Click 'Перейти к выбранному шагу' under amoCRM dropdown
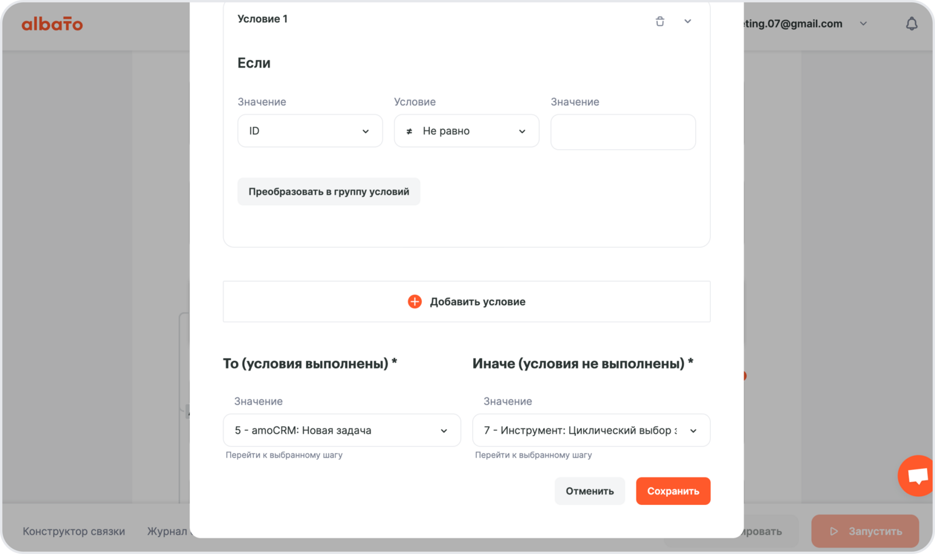The image size is (935, 554). coord(284,455)
